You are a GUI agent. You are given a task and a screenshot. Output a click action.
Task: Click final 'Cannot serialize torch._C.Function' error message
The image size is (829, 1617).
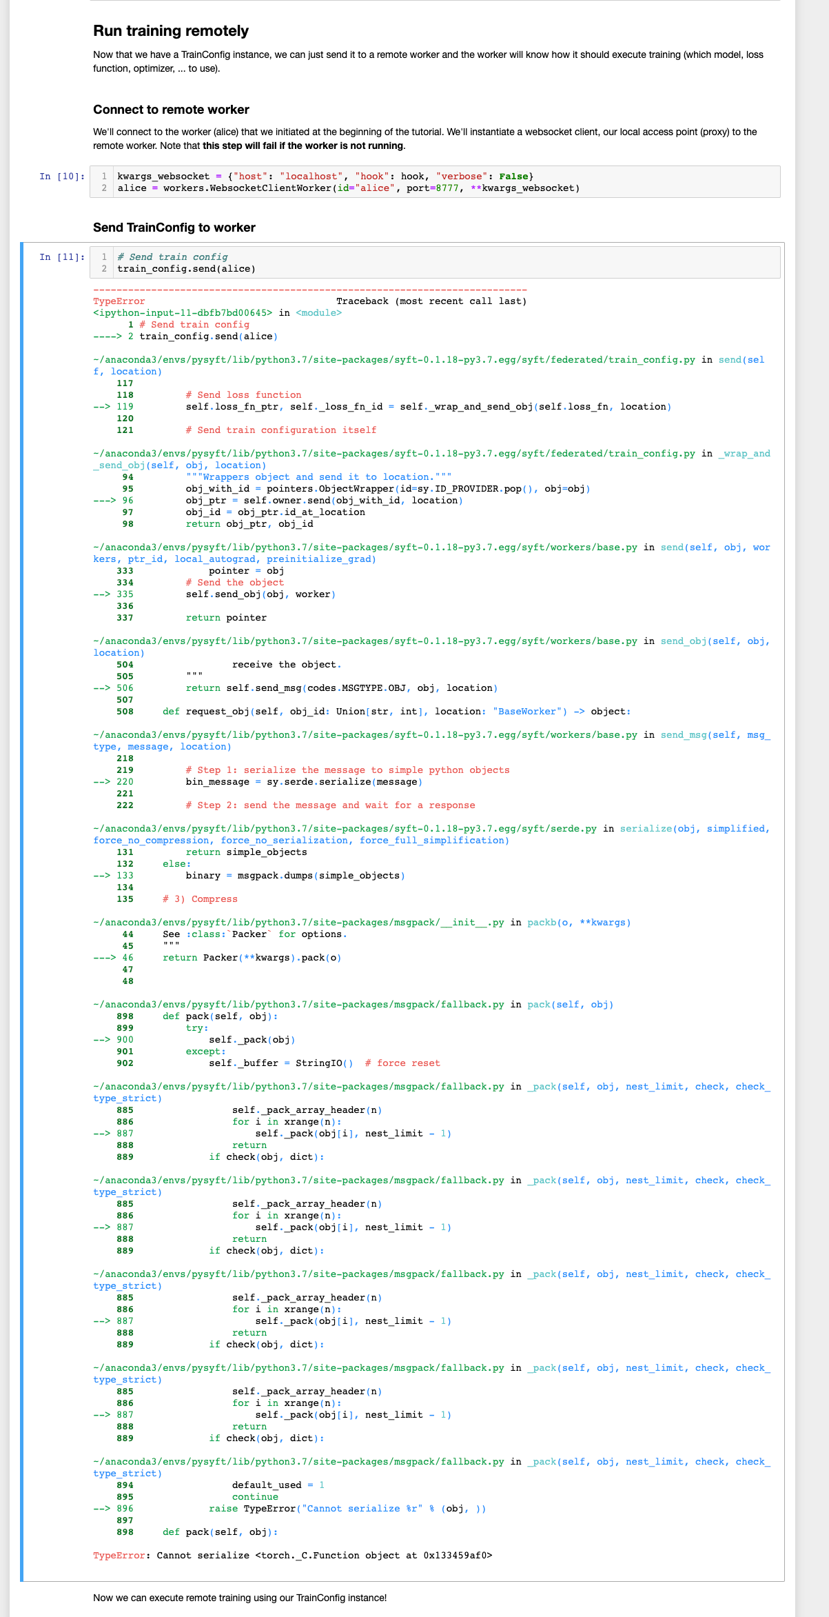(x=293, y=1556)
